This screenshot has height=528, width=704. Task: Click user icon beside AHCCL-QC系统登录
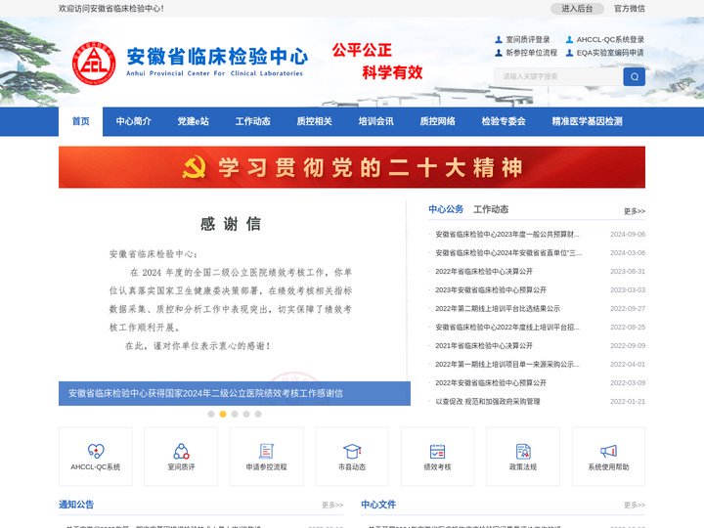[569, 39]
